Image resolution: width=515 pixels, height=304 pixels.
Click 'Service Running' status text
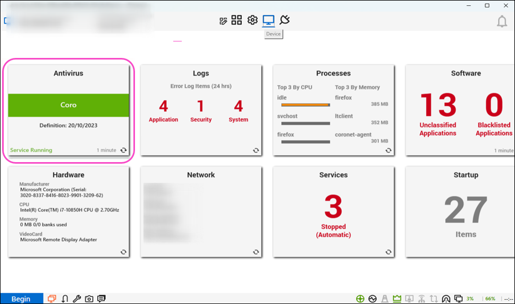pos(31,150)
